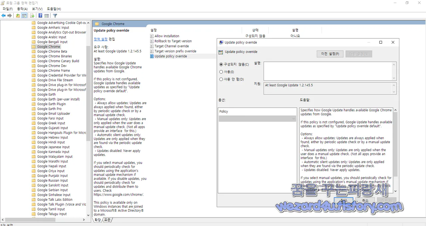This screenshot has width=426, height=226.
Task: Click folder icon next to Google Email Uploader
Action: pos(34,113)
